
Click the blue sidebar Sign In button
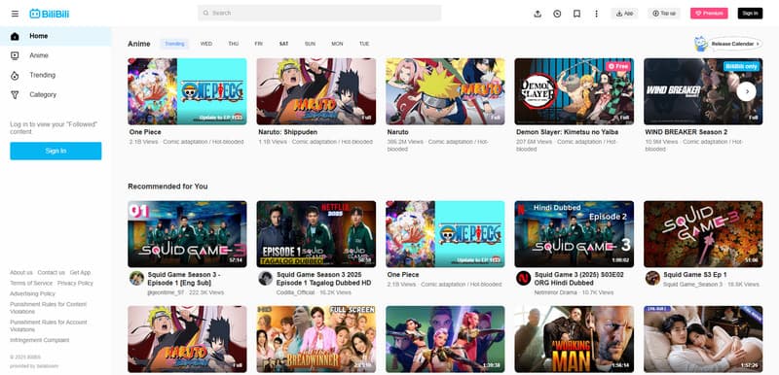(56, 152)
